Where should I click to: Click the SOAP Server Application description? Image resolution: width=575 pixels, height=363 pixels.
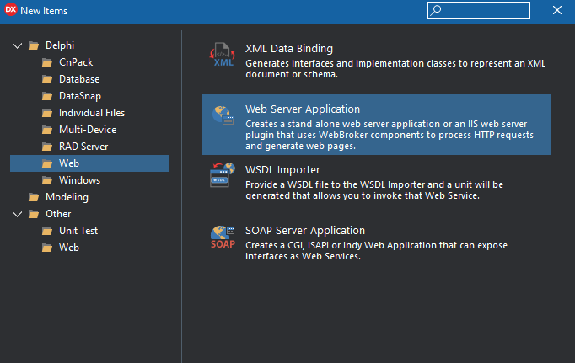point(376,251)
